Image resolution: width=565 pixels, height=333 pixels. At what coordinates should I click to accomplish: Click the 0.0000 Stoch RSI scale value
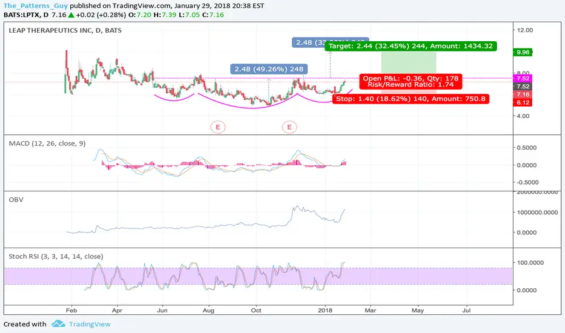526,290
